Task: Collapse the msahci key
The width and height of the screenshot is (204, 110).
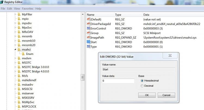Action: click(x=15, y=49)
